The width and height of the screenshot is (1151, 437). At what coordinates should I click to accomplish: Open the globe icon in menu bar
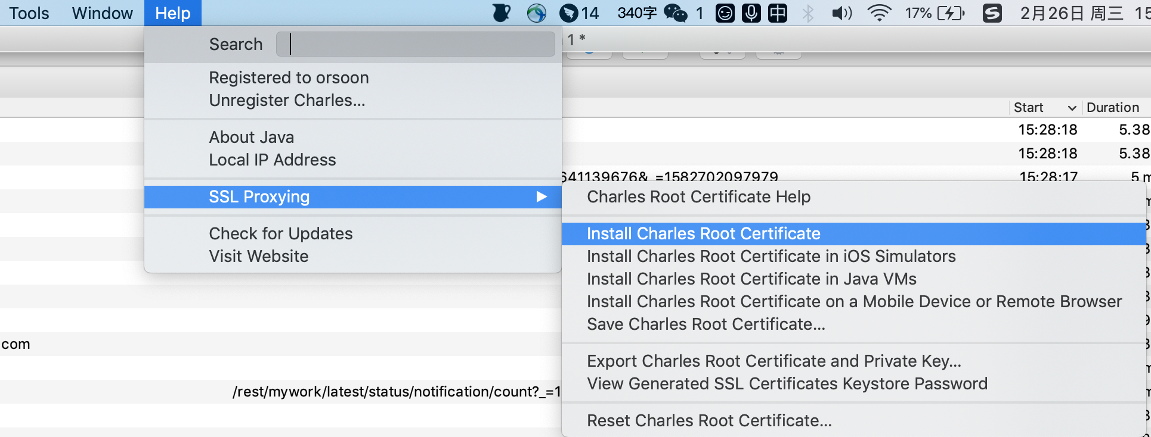537,13
